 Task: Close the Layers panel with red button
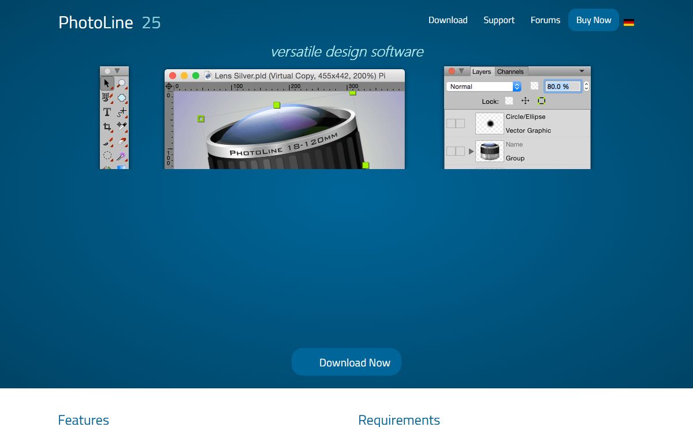pos(452,71)
